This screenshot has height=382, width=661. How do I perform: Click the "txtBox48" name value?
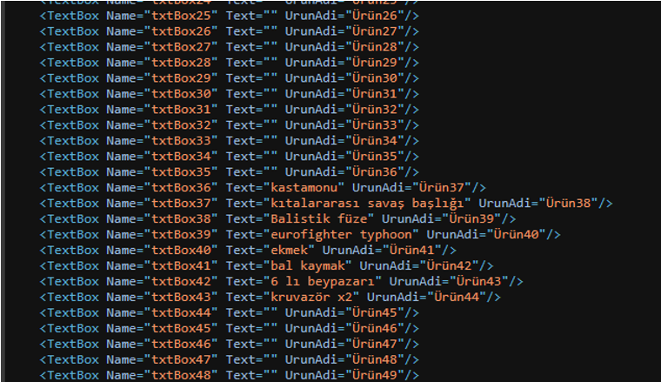coord(181,375)
